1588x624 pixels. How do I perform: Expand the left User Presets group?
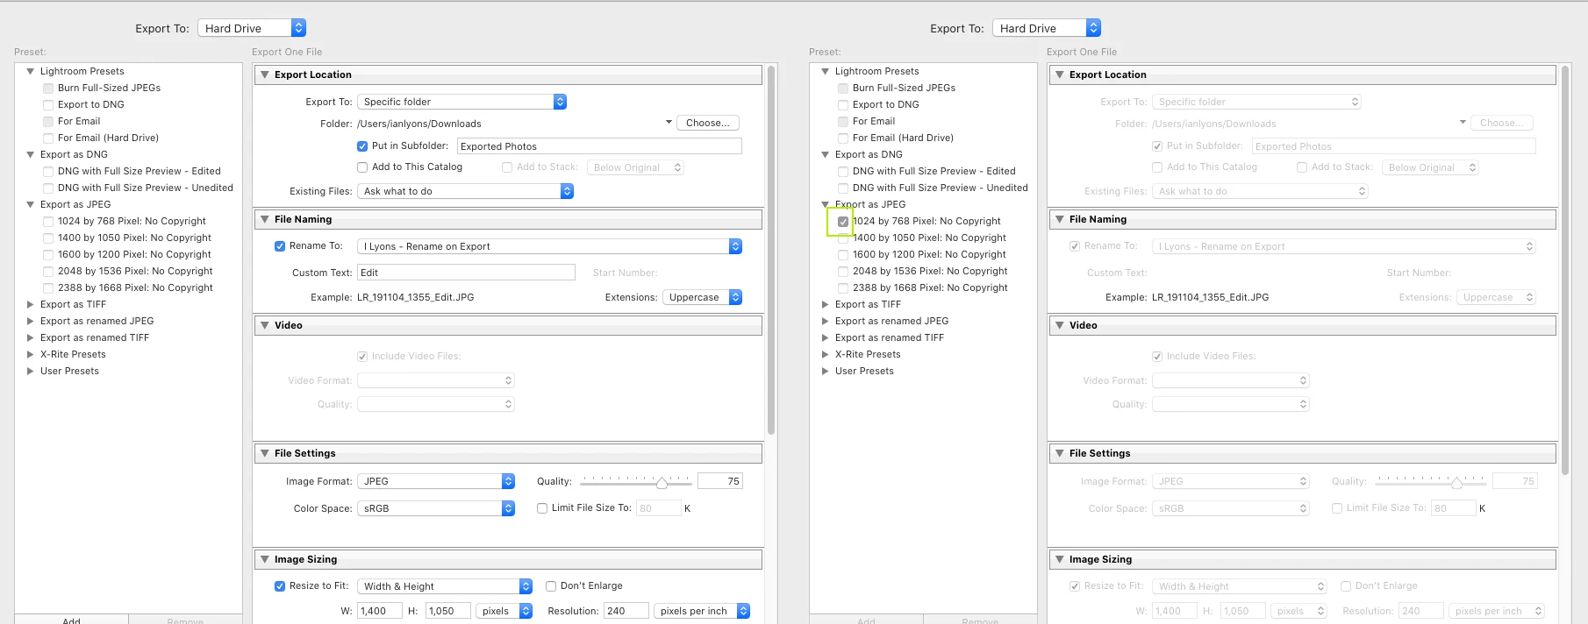click(x=31, y=371)
